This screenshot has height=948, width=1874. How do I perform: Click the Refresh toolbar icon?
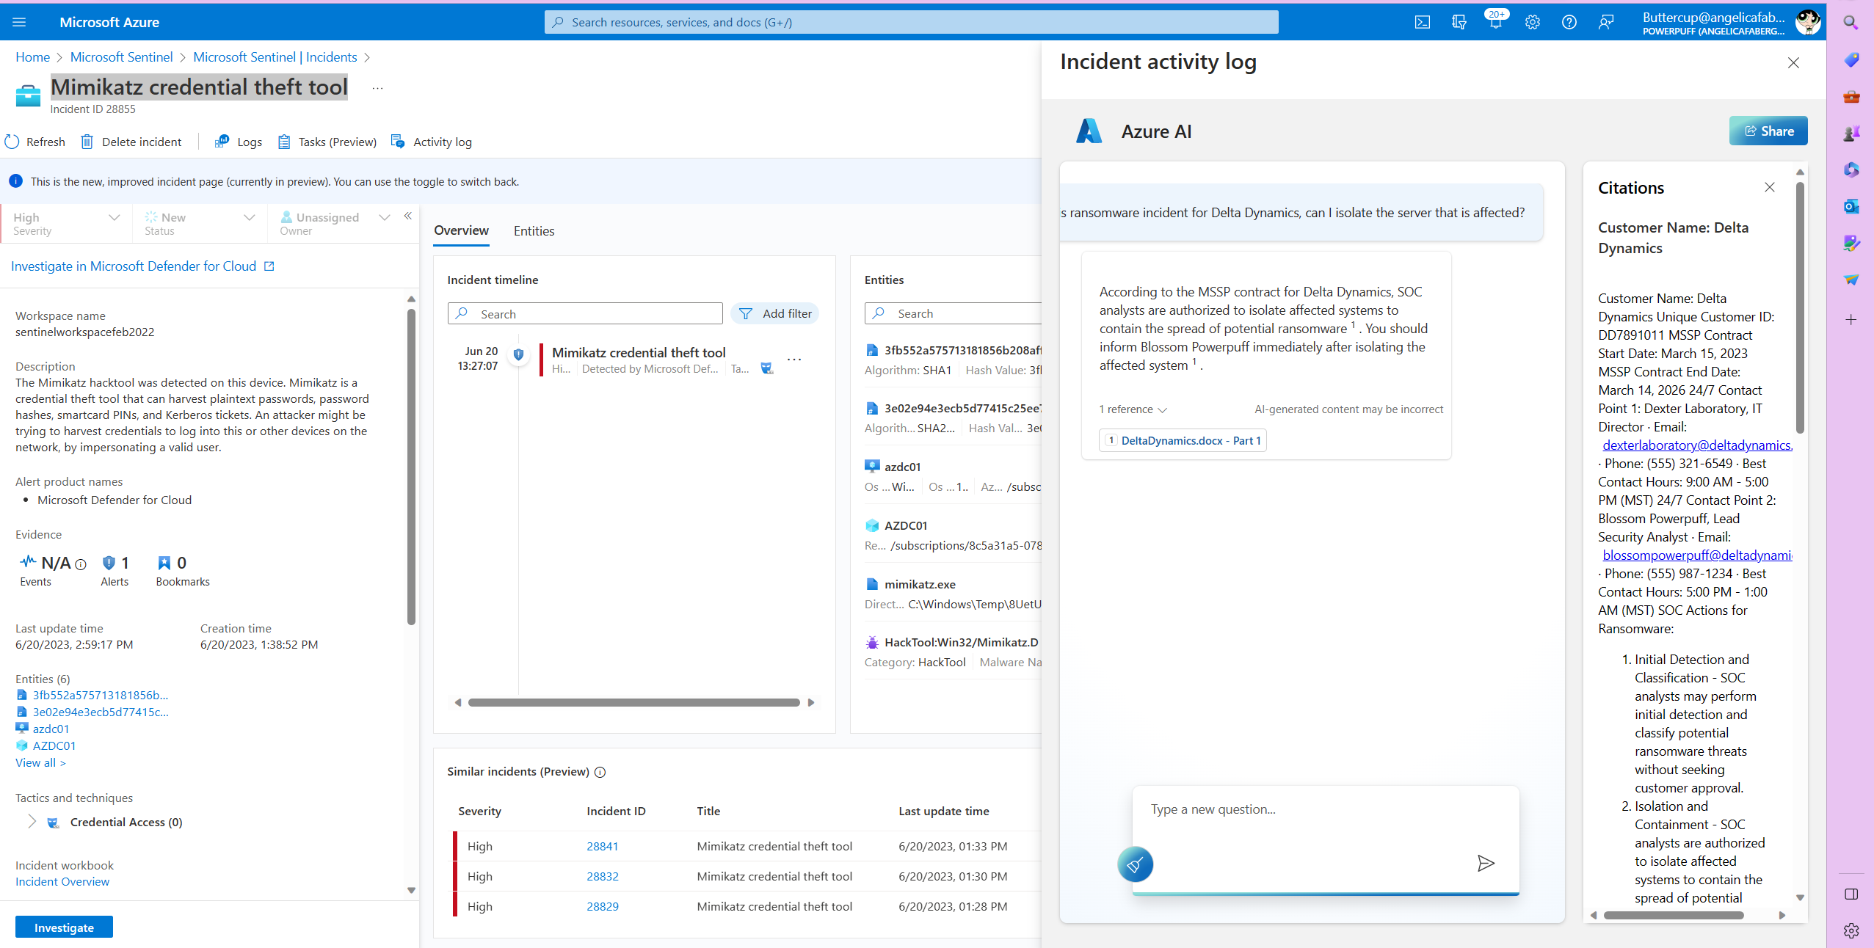(12, 142)
